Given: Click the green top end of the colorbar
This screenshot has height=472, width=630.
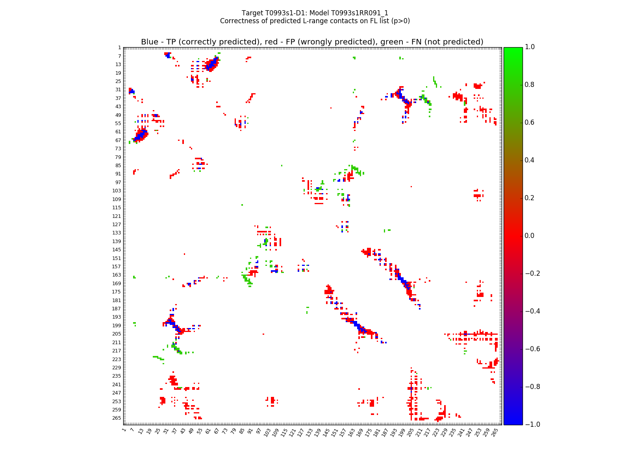Looking at the screenshot, I should point(513,49).
